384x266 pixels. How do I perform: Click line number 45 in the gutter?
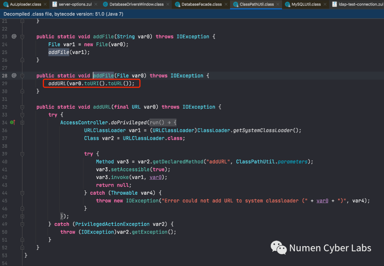tap(5, 200)
